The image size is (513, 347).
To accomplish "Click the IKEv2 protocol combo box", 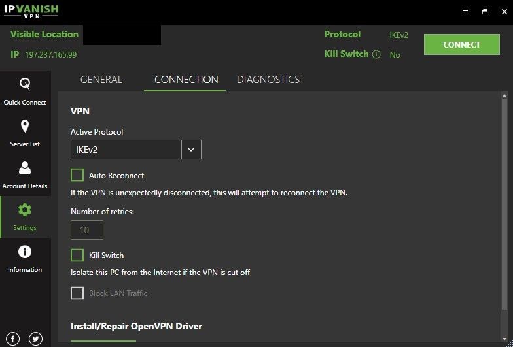I will (x=136, y=150).
